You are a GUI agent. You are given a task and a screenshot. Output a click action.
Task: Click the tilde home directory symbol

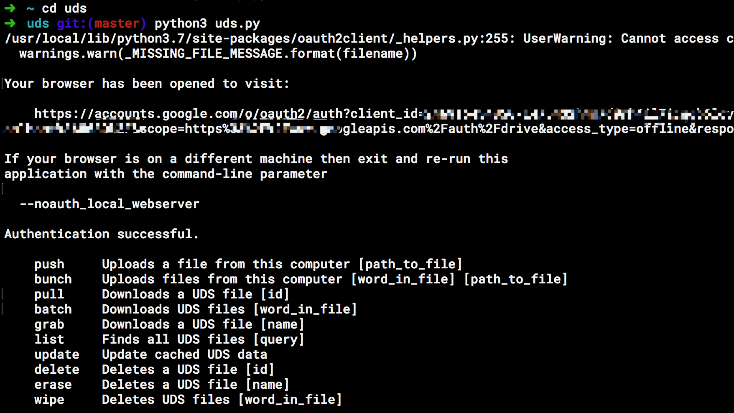pyautogui.click(x=30, y=8)
